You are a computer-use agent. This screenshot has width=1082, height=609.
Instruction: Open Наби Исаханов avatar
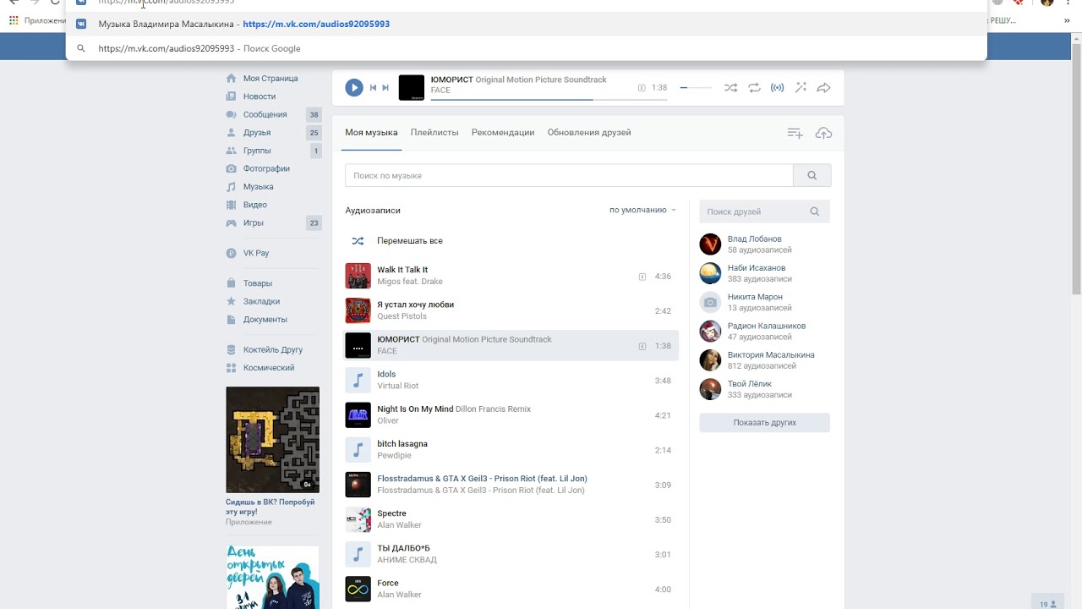click(710, 273)
